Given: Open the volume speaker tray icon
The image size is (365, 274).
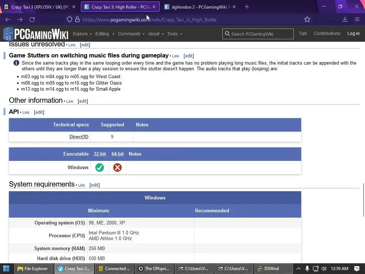Looking at the screenshot, I should [324, 269].
